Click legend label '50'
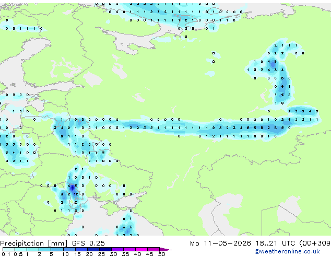Screen dimensions: 331x256 [162, 254]
